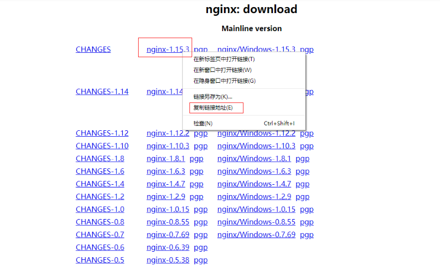Download nginx-0.7.69 source link
This screenshot has width=440, height=273.
coord(168,234)
